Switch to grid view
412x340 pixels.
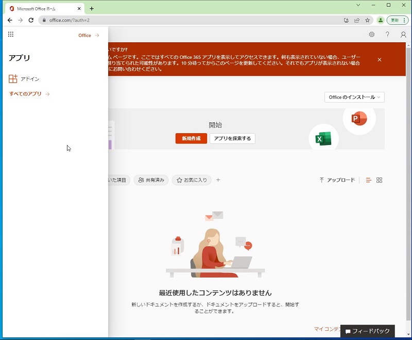tap(379, 180)
